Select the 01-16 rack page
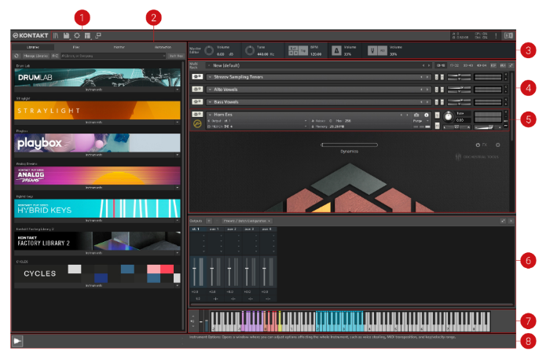Screen dimensions: 550x359 click(441, 65)
